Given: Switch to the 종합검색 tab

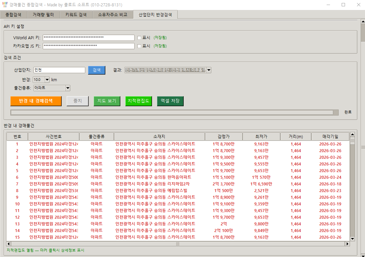Looking at the screenshot, I should [x=13, y=15].
